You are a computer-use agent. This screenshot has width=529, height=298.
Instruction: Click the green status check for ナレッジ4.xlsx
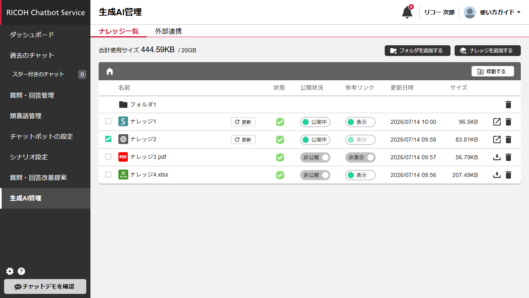point(280,175)
